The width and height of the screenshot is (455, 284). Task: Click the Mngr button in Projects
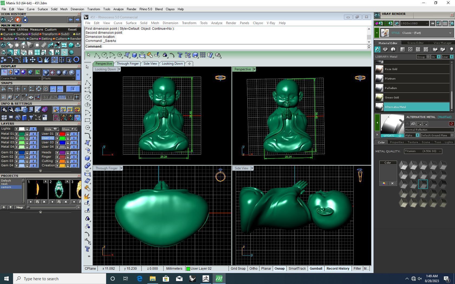point(19,207)
